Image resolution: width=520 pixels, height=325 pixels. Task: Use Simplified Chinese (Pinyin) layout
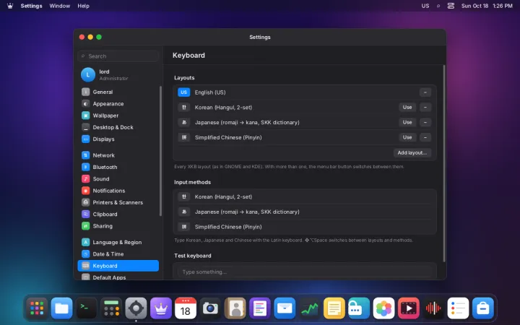[x=407, y=137]
